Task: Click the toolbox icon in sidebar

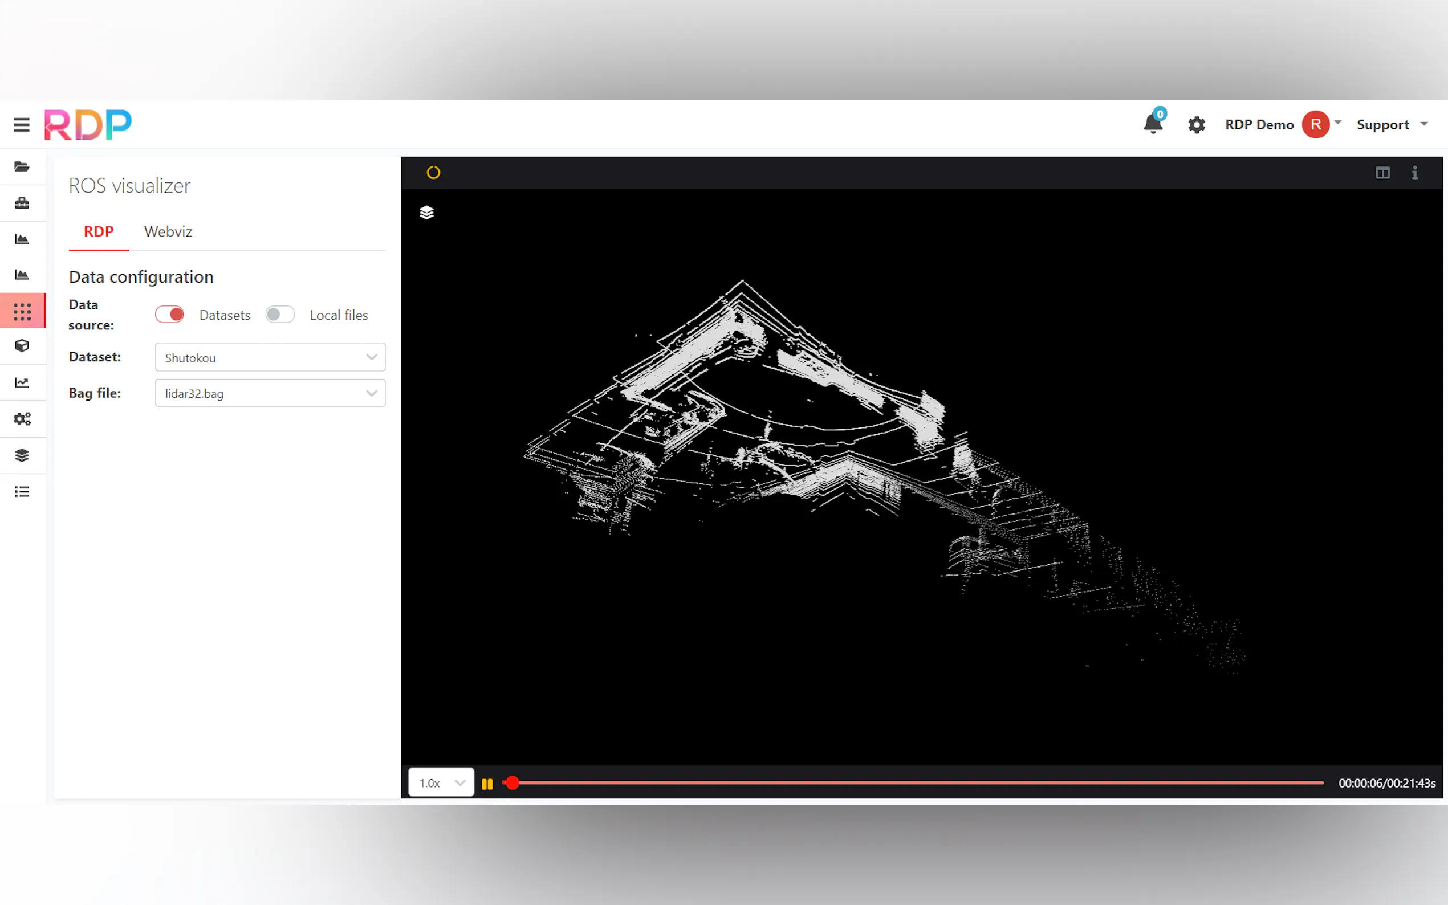Action: pyautogui.click(x=22, y=203)
